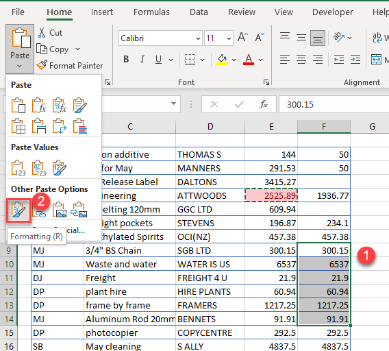This screenshot has width=389, height=351.
Task: Choose Keep Source Column Widths paste option
Action: (x=39, y=126)
